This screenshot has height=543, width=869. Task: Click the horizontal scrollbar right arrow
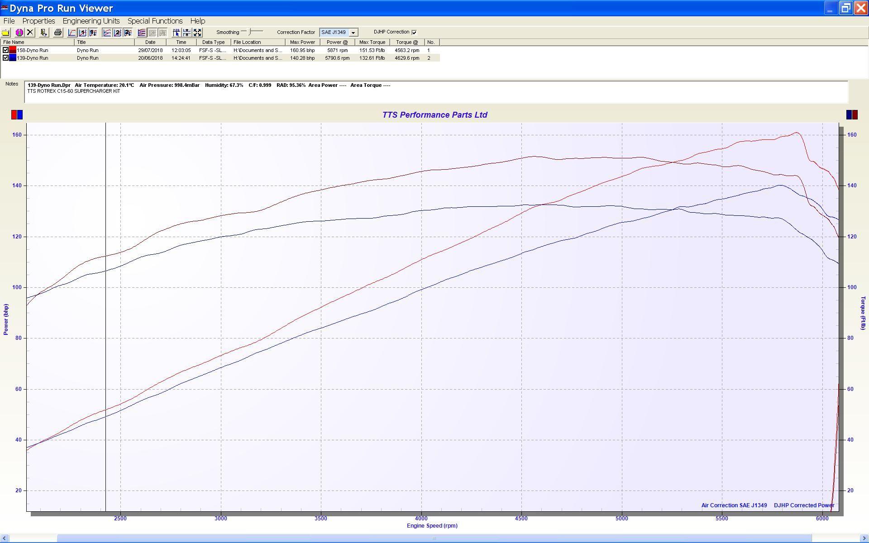[864, 538]
